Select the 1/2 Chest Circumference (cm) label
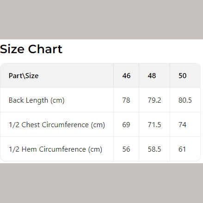 coord(57,125)
